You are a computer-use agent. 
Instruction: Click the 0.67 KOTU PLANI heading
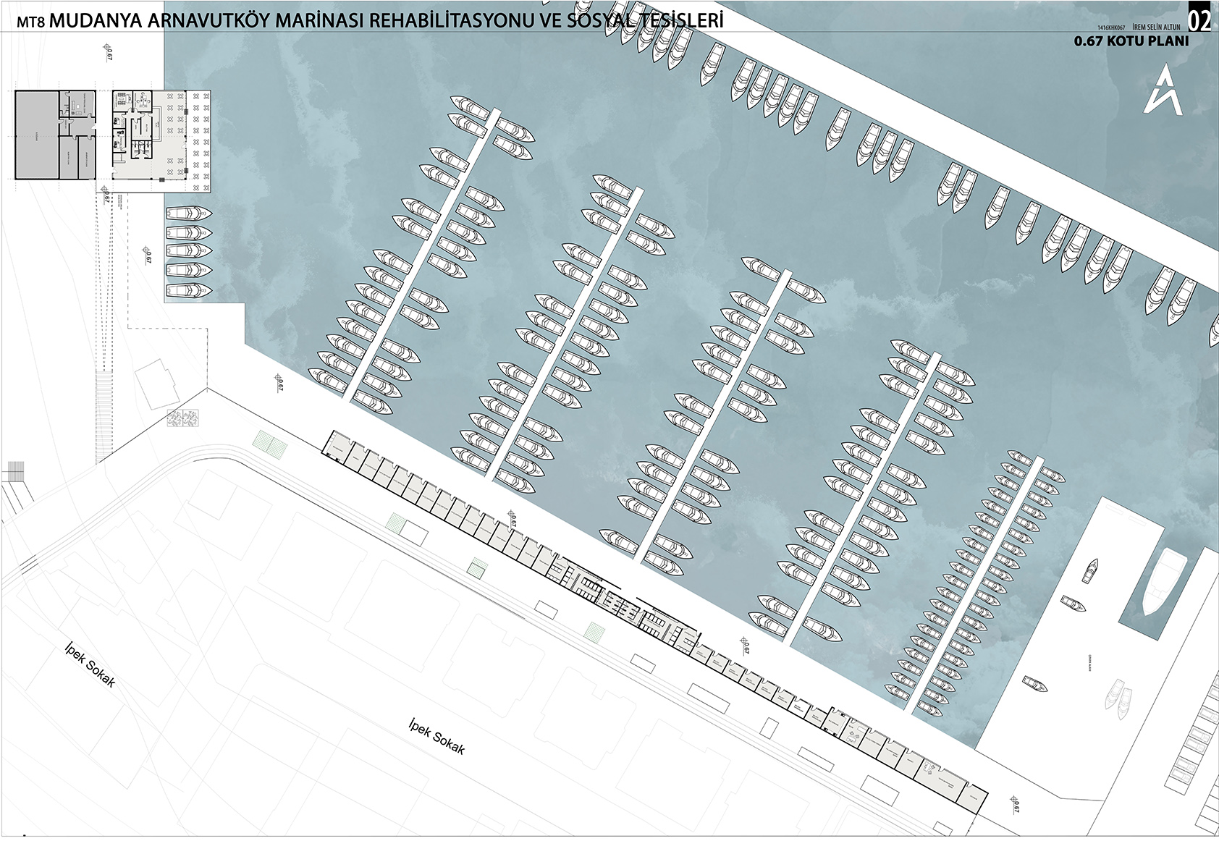click(1131, 41)
